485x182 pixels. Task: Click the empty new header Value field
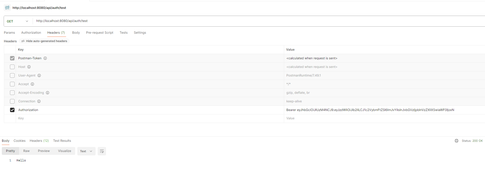click(384, 118)
